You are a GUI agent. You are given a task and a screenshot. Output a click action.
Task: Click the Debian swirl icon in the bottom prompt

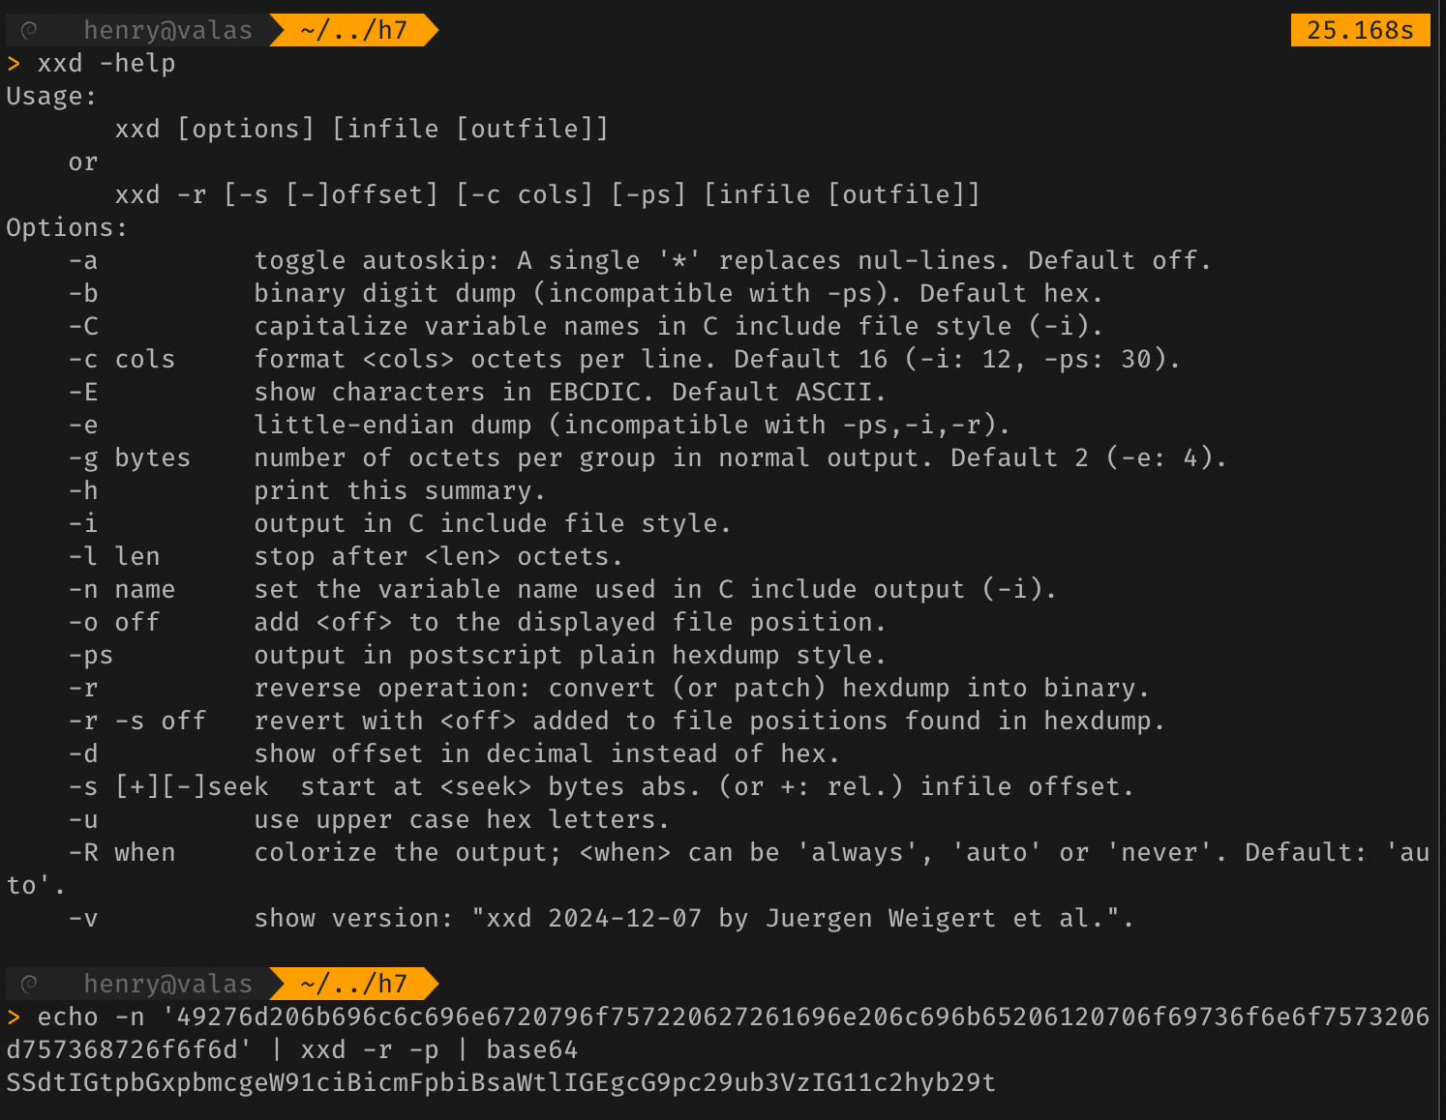pos(29,984)
